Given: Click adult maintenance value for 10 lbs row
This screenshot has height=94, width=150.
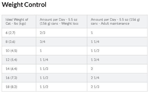Looking at the screenshot, I should coord(95,51).
